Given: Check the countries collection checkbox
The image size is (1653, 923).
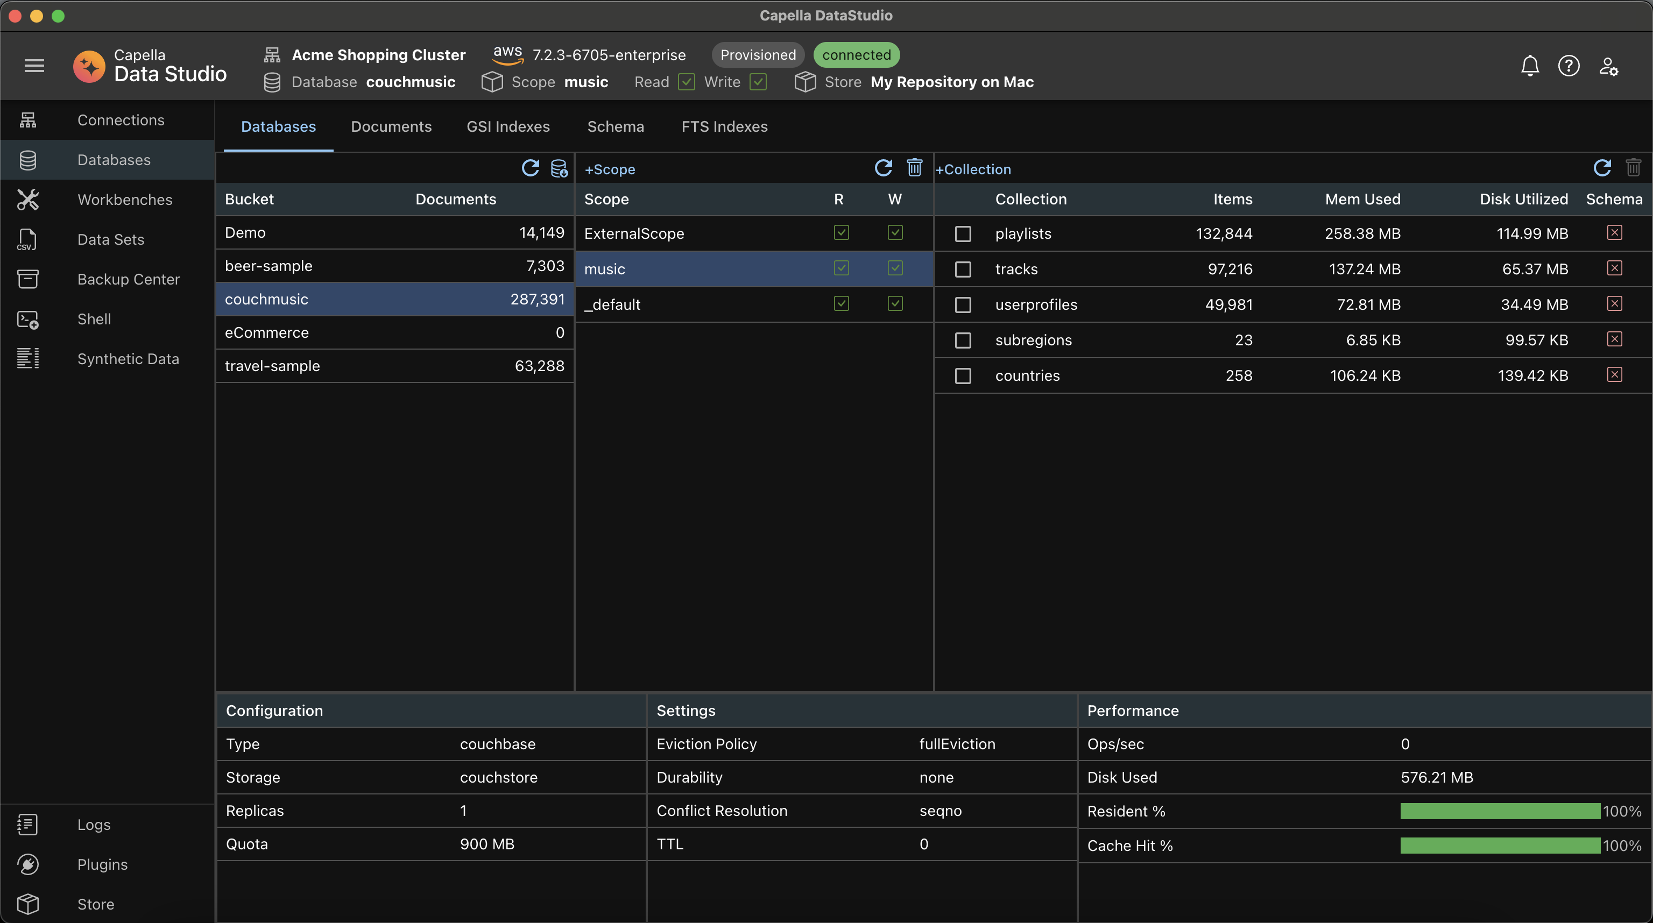Looking at the screenshot, I should click(x=963, y=376).
